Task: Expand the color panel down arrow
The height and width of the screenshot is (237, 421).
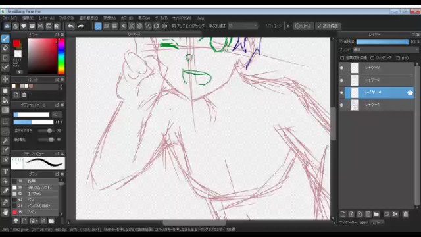Action: (19, 72)
